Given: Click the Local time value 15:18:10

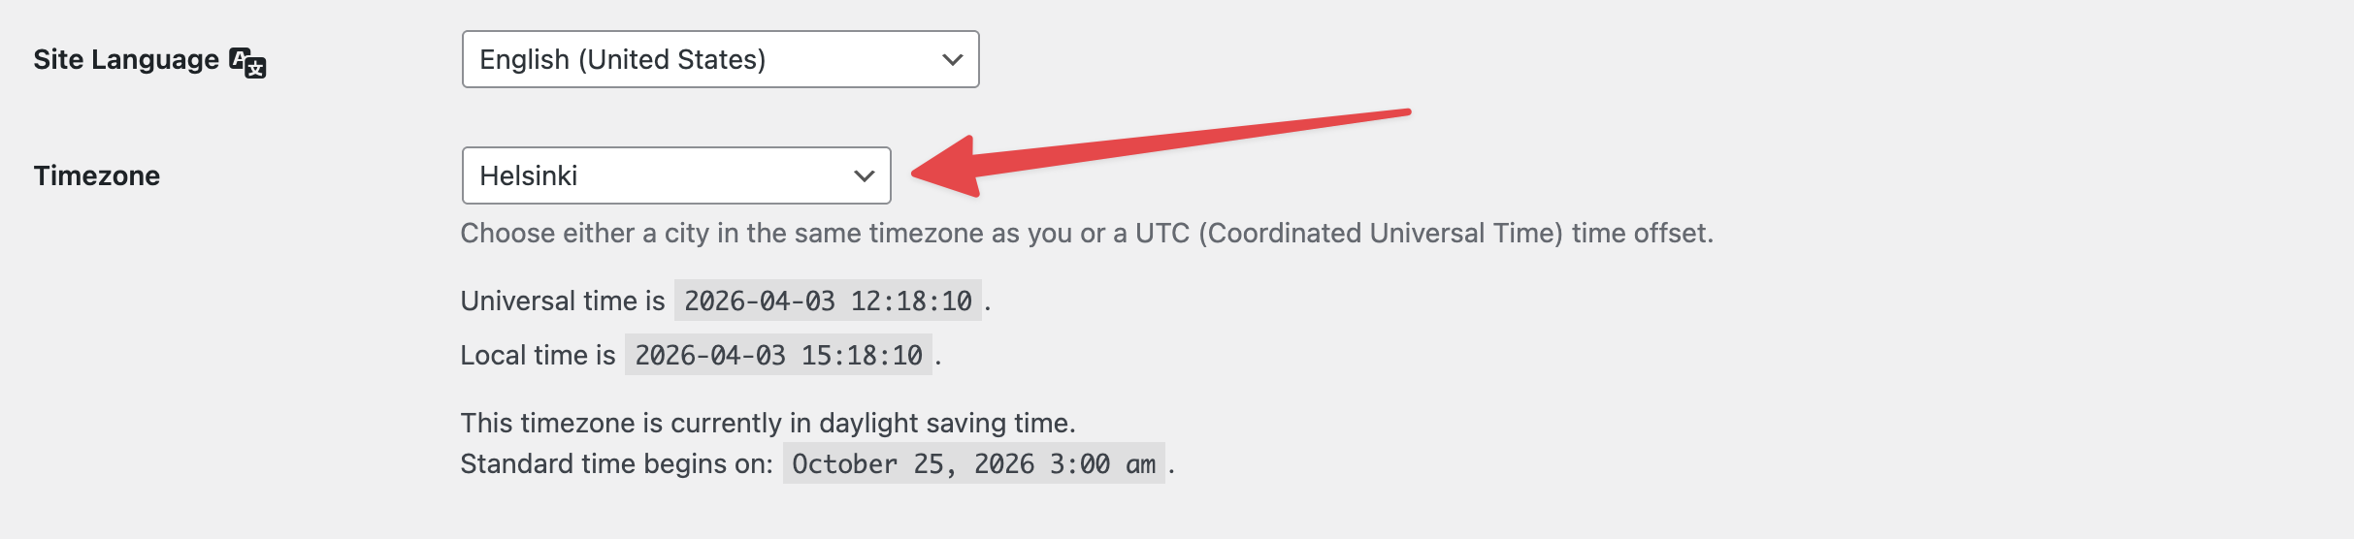Looking at the screenshot, I should pyautogui.click(x=778, y=355).
